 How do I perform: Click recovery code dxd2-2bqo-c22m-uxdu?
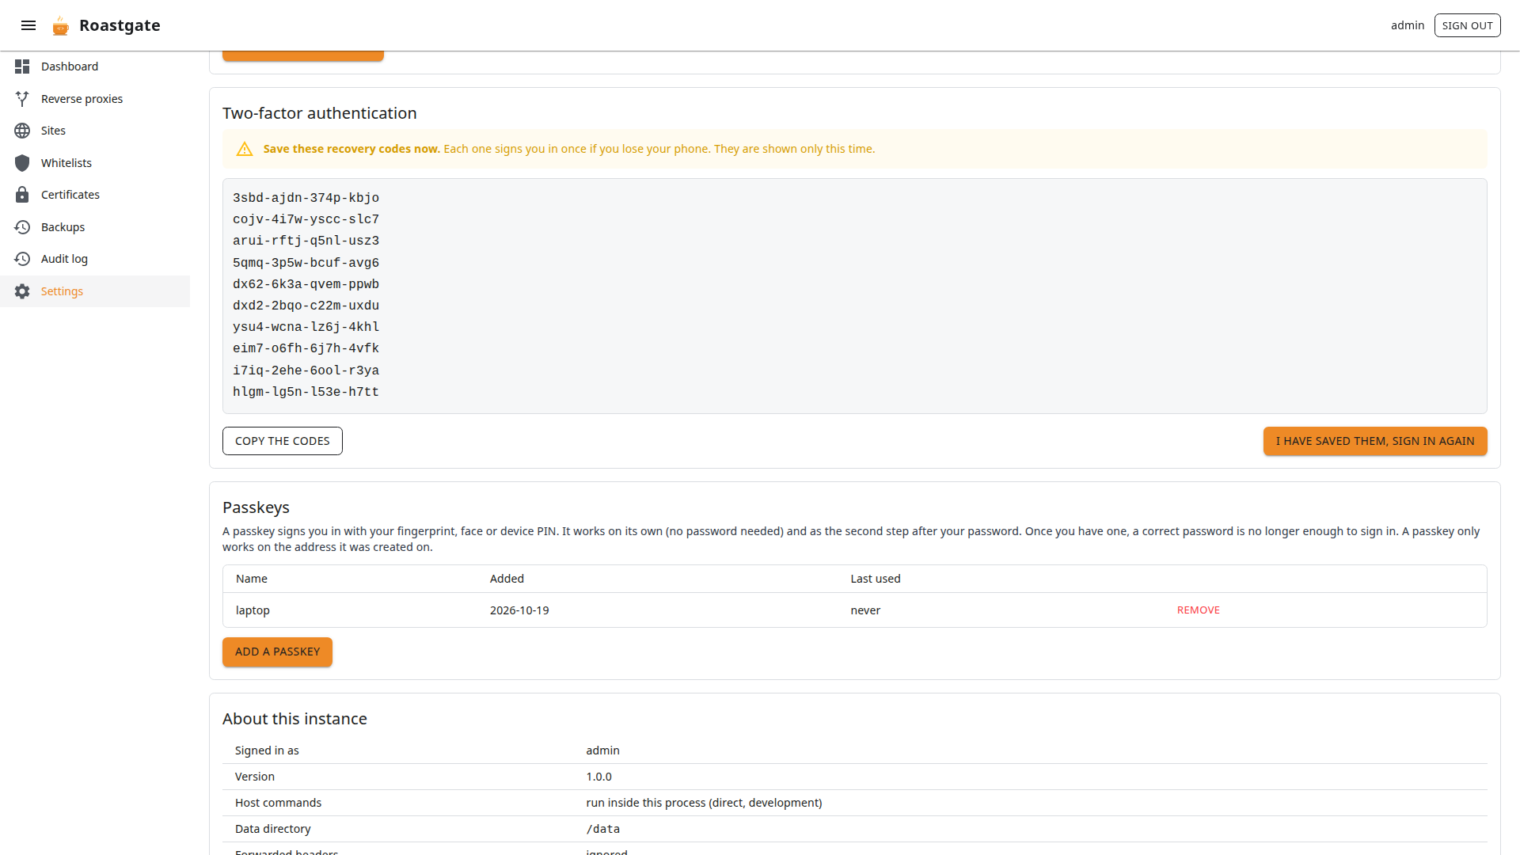coord(306,306)
